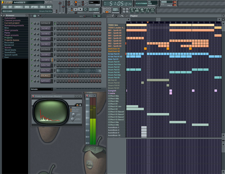
Task: Toggle channel select LED for 3xO Bass A
Action: (x=55, y=23)
